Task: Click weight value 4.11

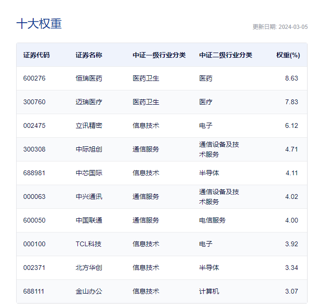Action: (291, 173)
